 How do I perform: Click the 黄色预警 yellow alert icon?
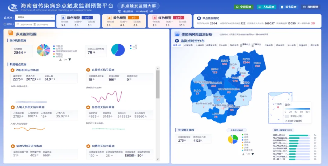tap(109, 18)
